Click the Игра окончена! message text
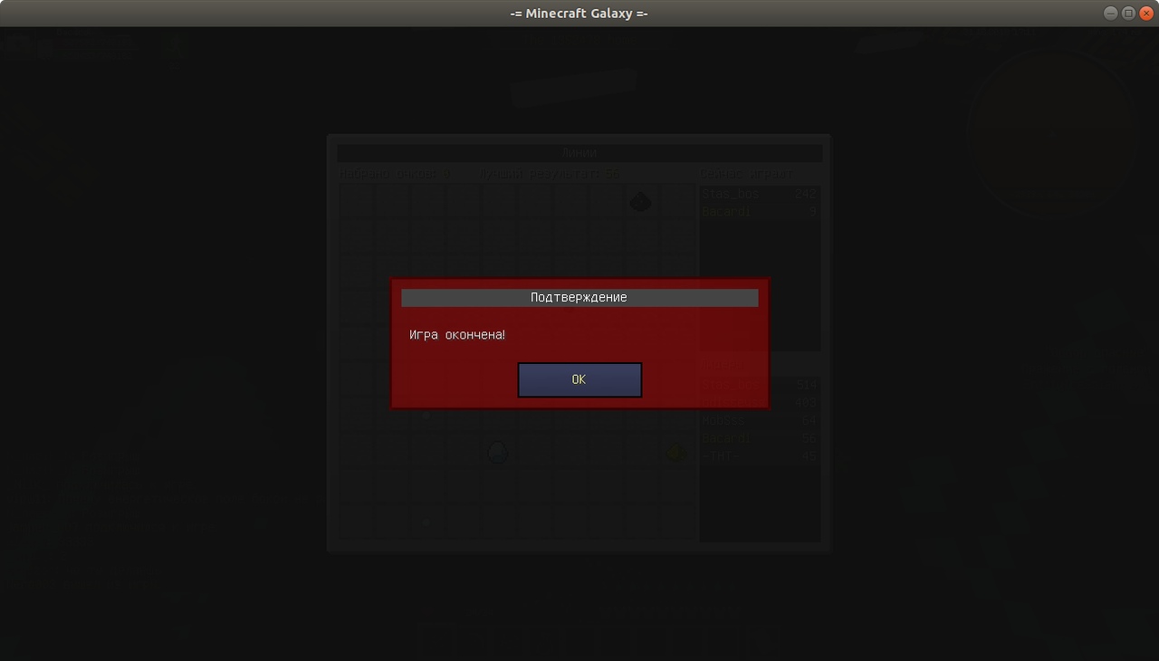The image size is (1159, 661). pos(457,335)
